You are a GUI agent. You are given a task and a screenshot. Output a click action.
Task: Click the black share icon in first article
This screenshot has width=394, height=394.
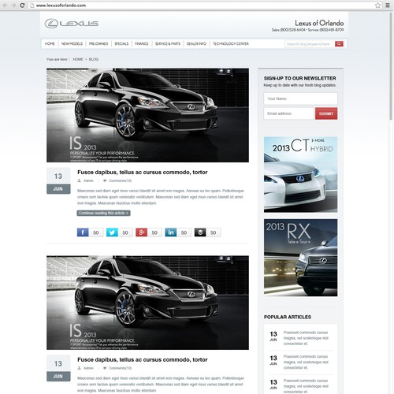click(200, 232)
